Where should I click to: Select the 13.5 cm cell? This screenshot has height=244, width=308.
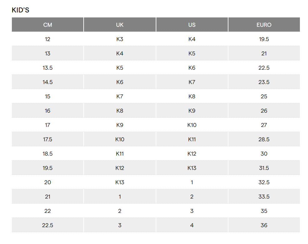[47, 68]
